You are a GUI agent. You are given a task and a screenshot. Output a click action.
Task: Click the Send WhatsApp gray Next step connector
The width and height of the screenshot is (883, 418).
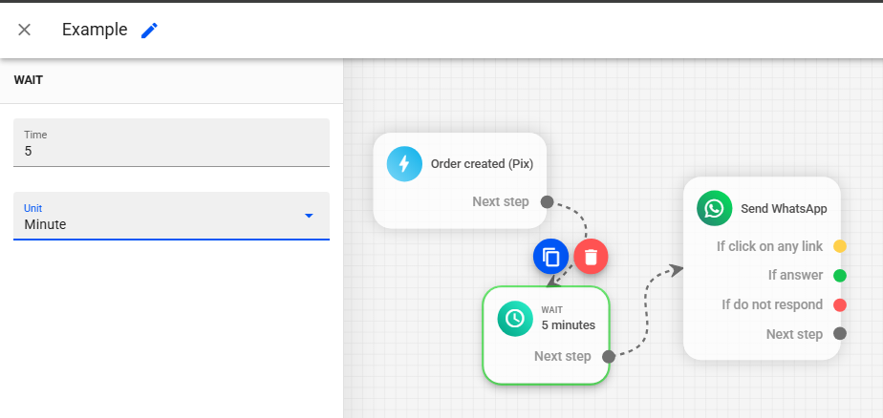point(840,334)
